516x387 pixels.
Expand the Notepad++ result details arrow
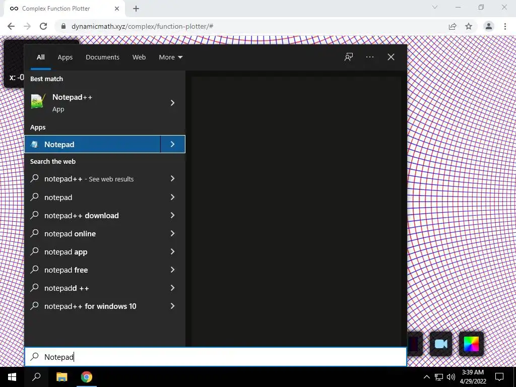172,103
